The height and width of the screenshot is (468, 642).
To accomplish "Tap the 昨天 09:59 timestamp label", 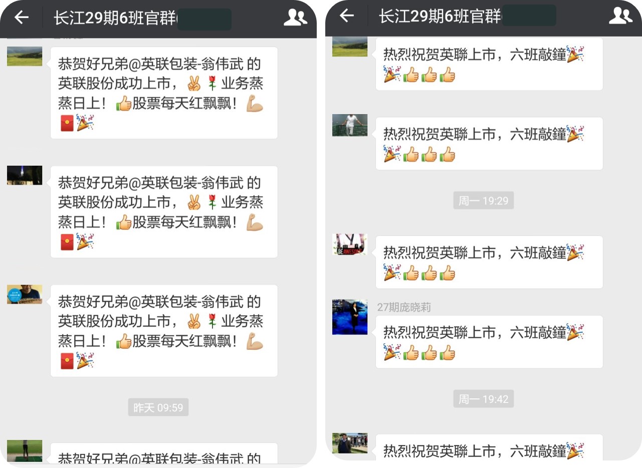I will pyautogui.click(x=158, y=407).
